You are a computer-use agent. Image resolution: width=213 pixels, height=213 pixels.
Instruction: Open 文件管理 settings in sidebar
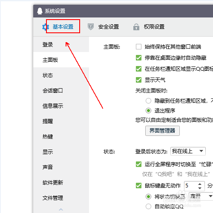click(61, 198)
